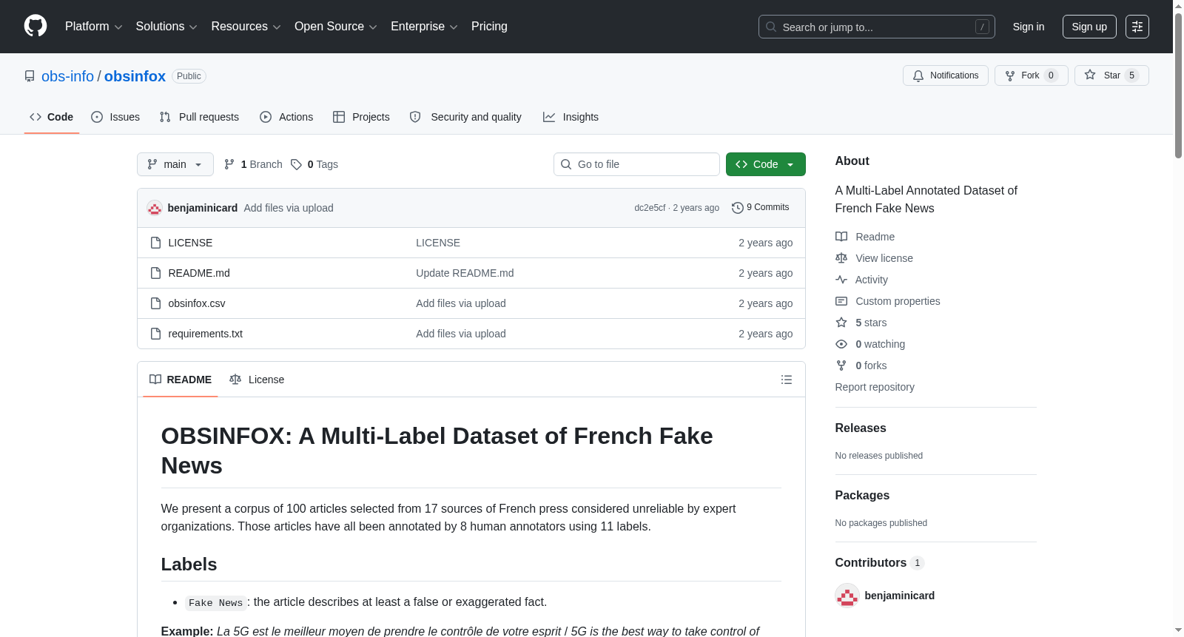1184x637 pixels.
Task: Expand the Resources menu
Action: click(x=246, y=27)
